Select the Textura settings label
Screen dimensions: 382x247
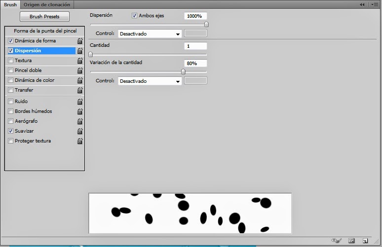23,60
